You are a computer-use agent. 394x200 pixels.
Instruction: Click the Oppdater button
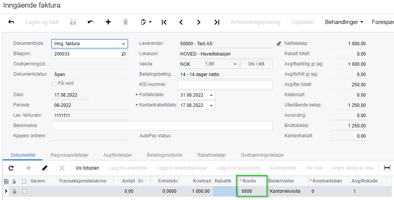[x=303, y=22]
